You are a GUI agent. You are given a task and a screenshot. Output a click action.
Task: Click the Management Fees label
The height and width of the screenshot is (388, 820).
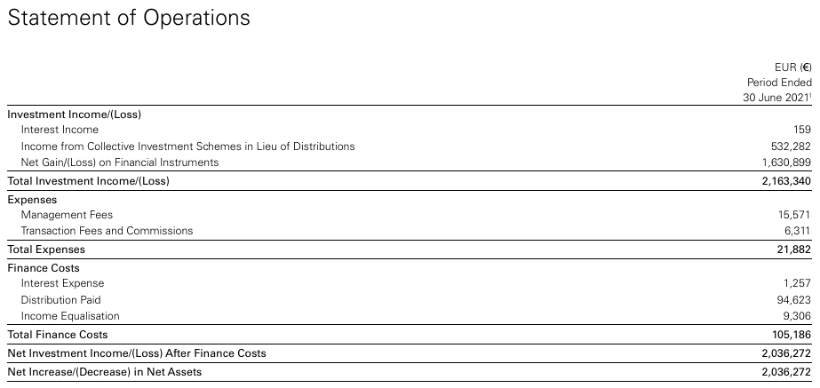(x=67, y=215)
